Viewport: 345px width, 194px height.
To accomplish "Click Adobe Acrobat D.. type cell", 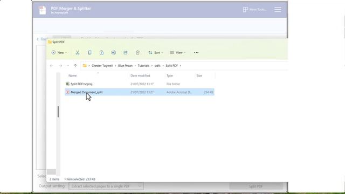I will pyautogui.click(x=178, y=92).
